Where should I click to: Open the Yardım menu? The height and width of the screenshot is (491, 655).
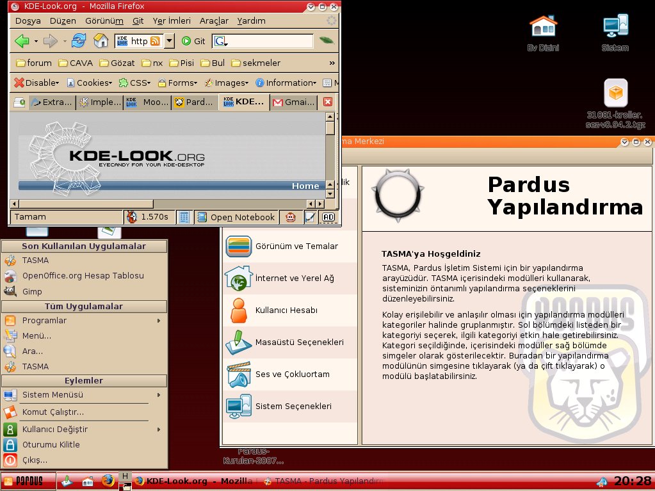[251, 21]
